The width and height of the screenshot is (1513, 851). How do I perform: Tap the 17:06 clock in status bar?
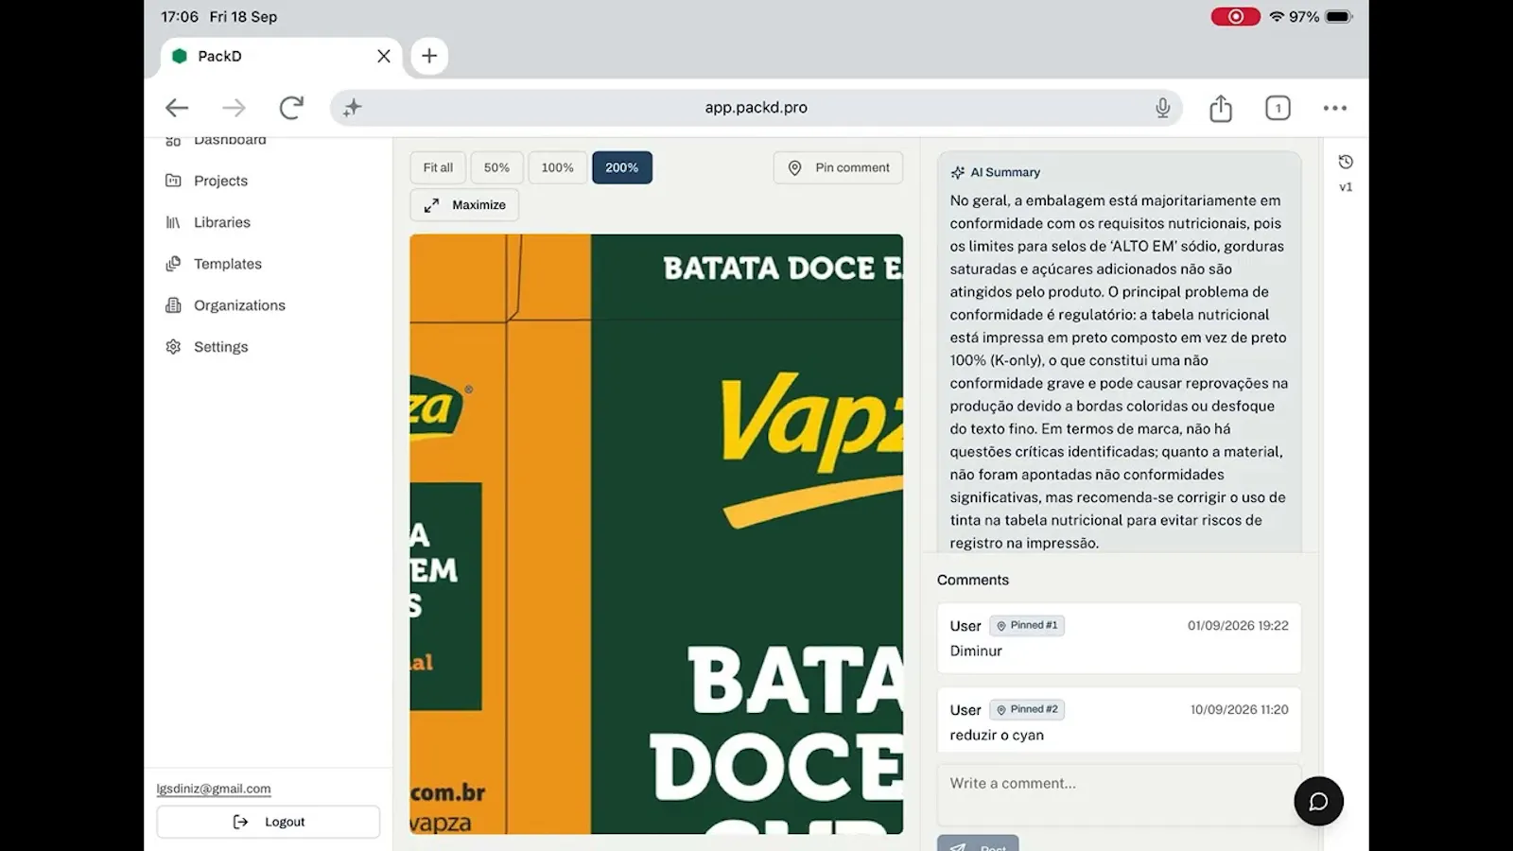(180, 16)
